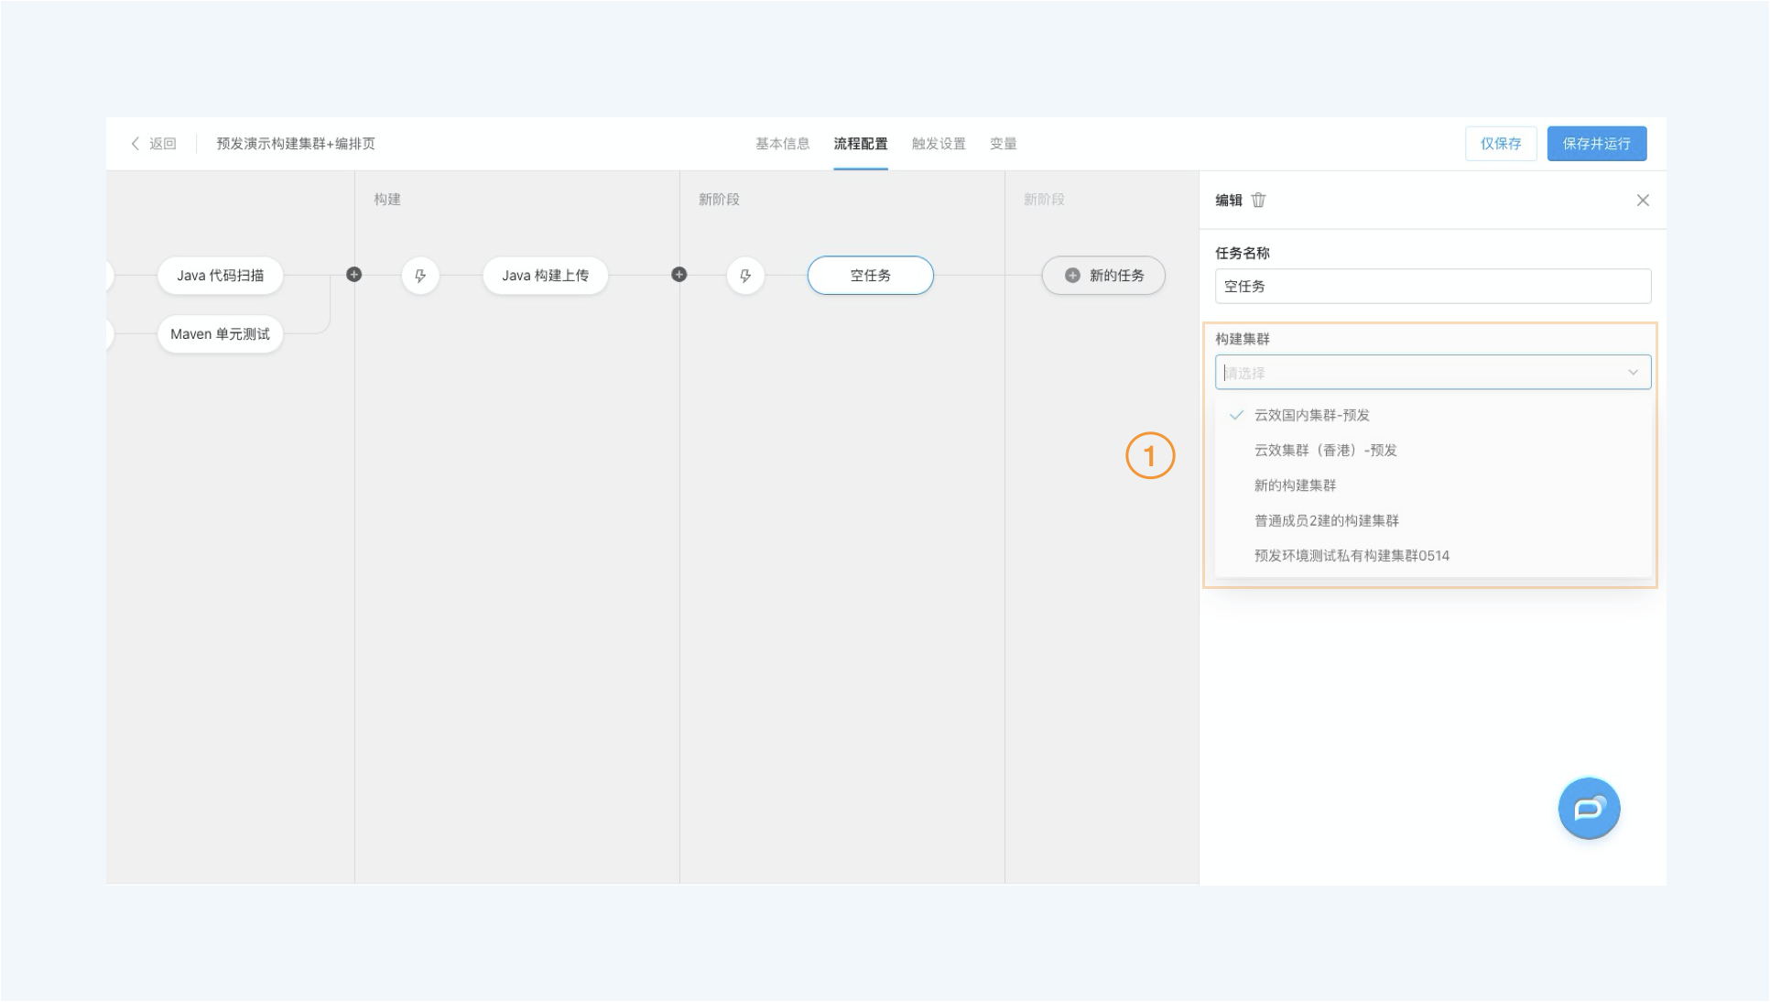This screenshot has height=1002, width=1770.
Task: Click the 仅保存 button
Action: click(1501, 144)
